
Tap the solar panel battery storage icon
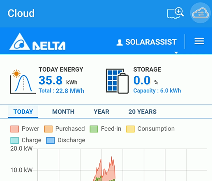pyautogui.click(x=118, y=81)
